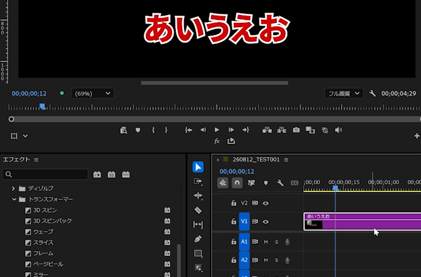Viewport: 421px width, 277px height.
Task: Click the loop/proxy toggle icon in the monitor
Action: [x=325, y=130]
